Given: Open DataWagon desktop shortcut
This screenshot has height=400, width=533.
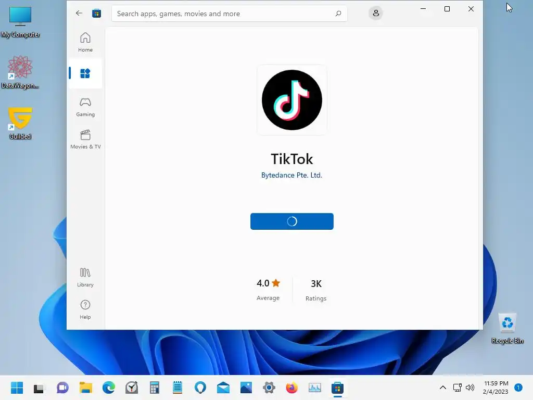Looking at the screenshot, I should tap(20, 72).
